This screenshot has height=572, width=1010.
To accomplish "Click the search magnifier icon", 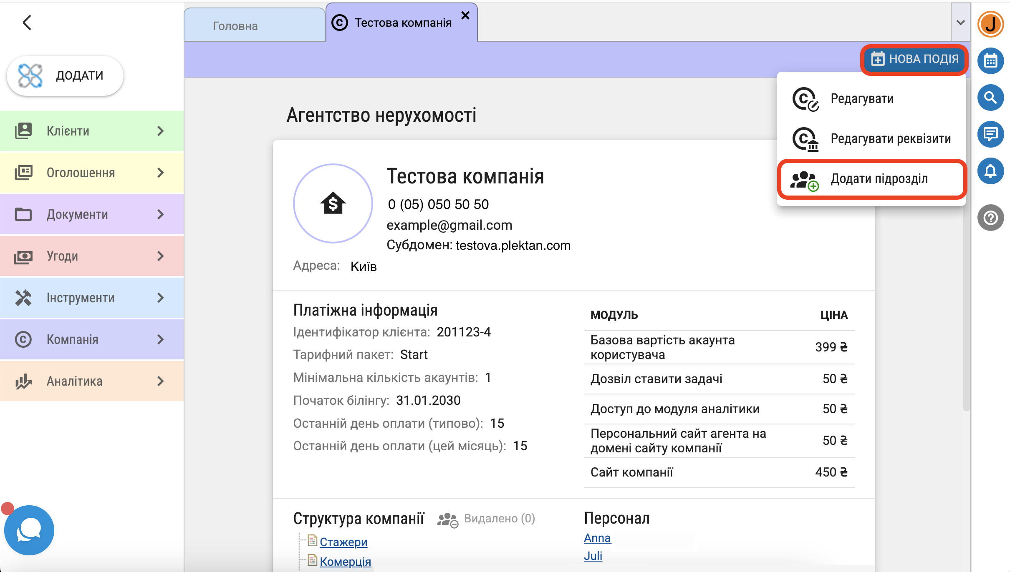I will coord(990,98).
